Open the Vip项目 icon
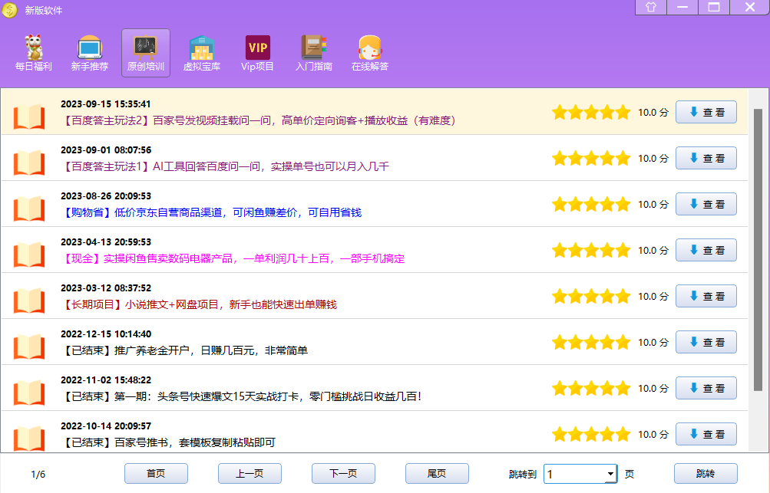 [x=257, y=48]
